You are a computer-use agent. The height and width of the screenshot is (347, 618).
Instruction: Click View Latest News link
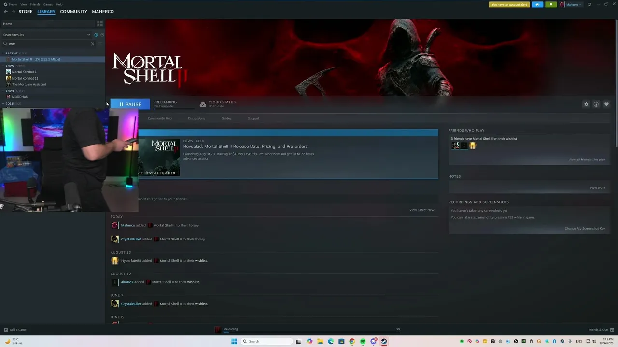pyautogui.click(x=422, y=210)
